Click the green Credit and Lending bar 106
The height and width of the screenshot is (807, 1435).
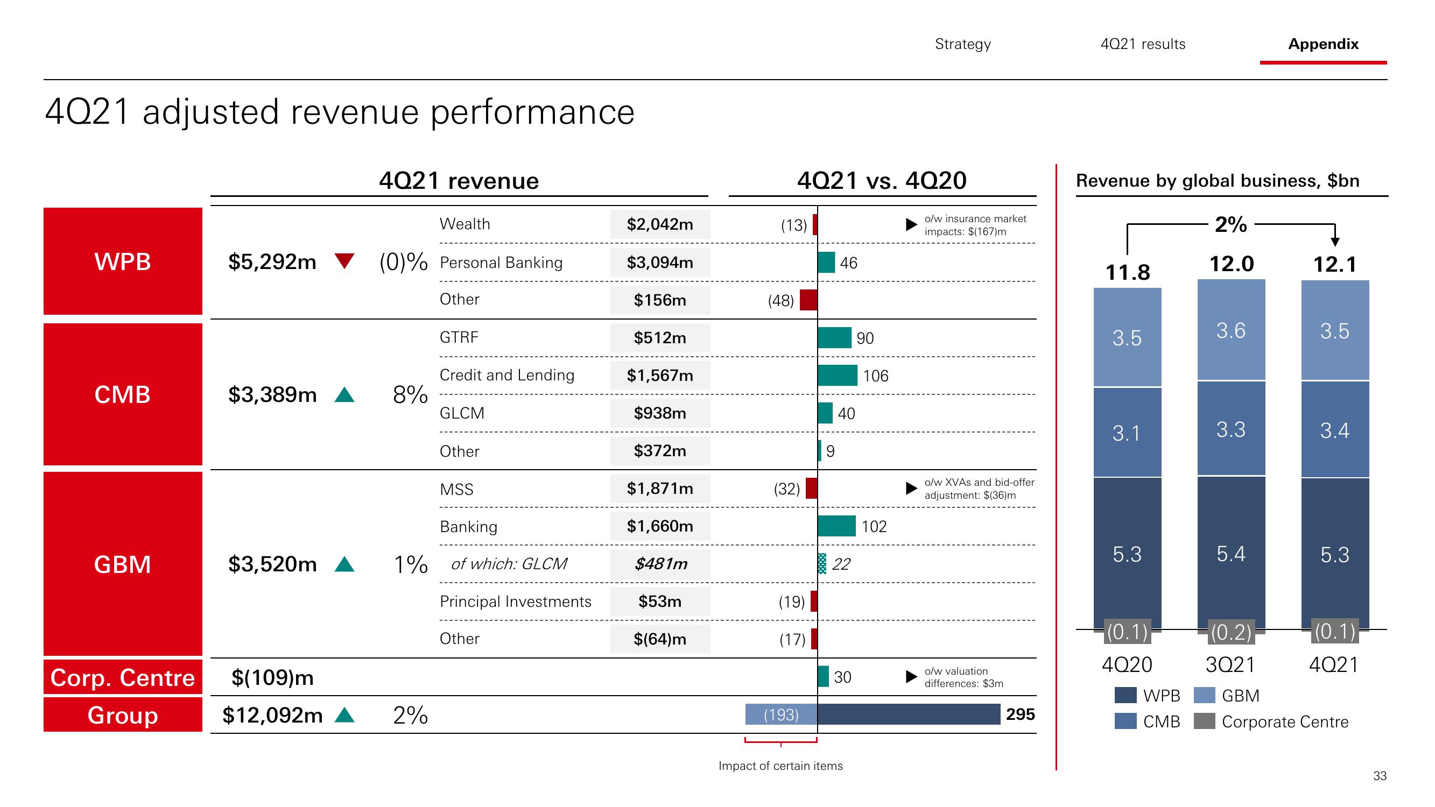click(838, 376)
